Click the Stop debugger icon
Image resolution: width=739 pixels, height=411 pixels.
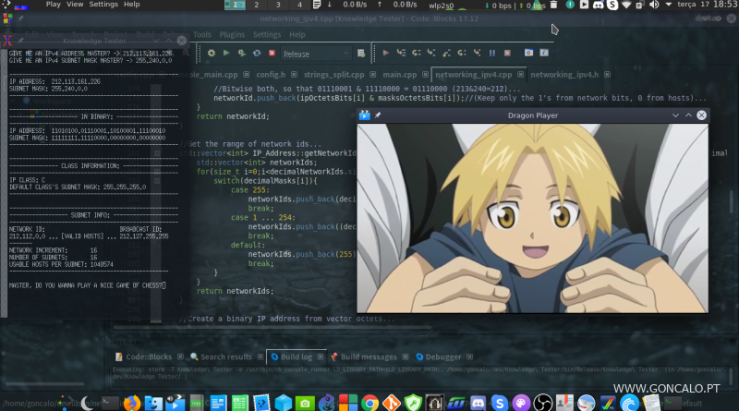click(505, 54)
